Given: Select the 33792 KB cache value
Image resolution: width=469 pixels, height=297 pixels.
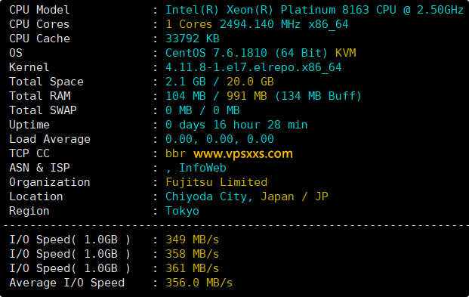Looking at the screenshot, I should click(193, 39).
